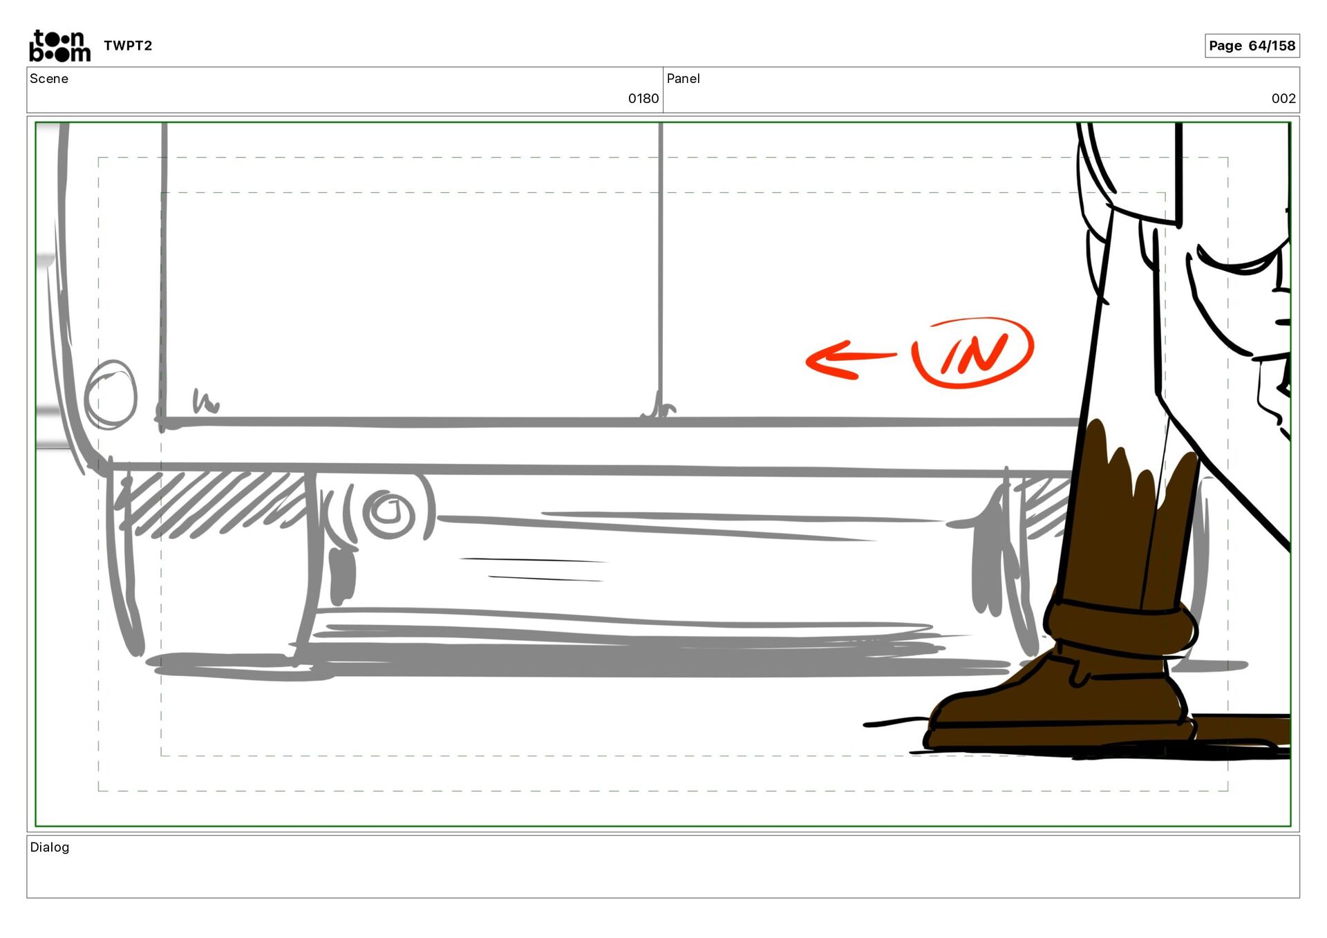Viewport: 1327px width, 938px height.
Task: Select the panel number 002
Action: click(x=1283, y=99)
